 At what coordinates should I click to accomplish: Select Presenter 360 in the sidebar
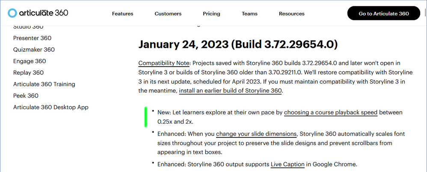pyautogui.click(x=32, y=38)
